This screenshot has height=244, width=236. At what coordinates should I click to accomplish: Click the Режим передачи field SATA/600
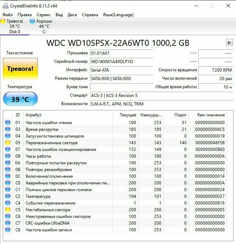121,78
